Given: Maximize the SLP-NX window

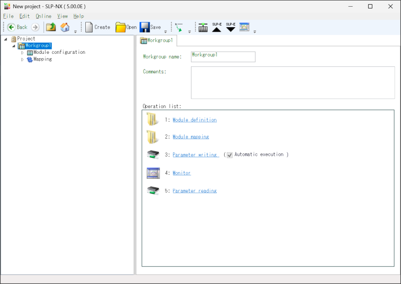Looking at the screenshot, I should click(x=370, y=6).
